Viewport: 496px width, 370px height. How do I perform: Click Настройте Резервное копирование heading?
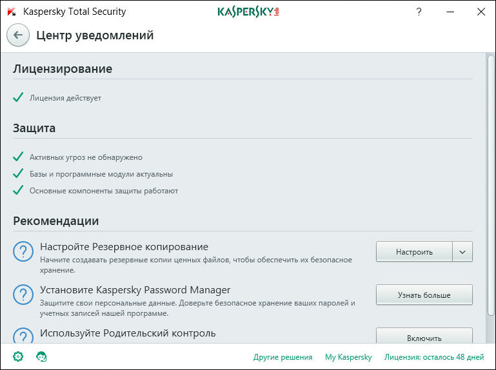pyautogui.click(x=124, y=247)
